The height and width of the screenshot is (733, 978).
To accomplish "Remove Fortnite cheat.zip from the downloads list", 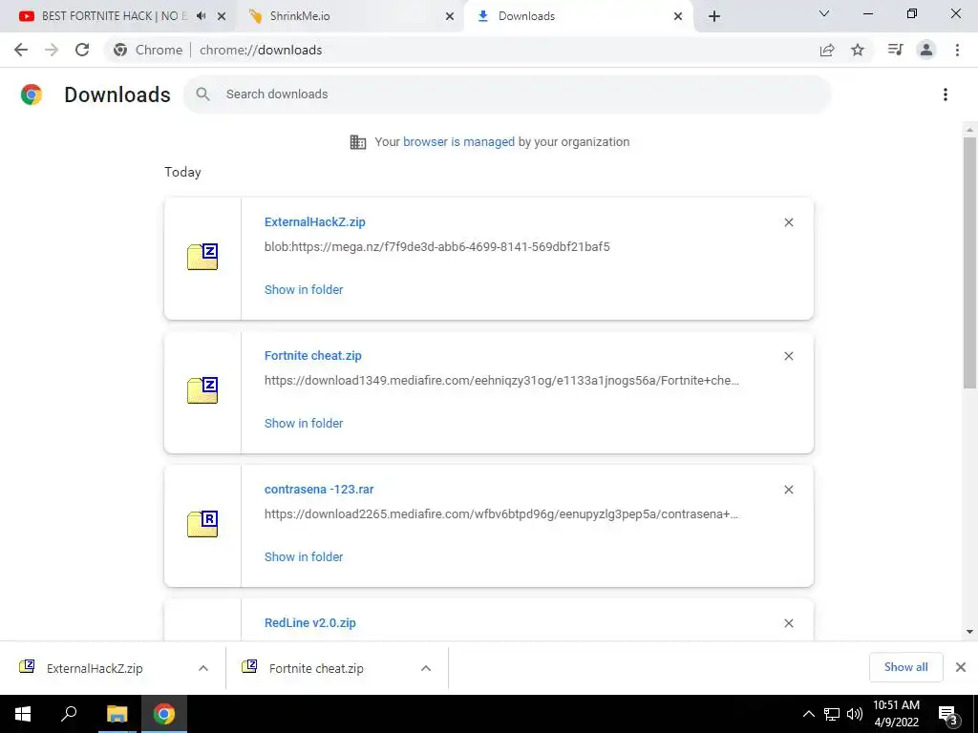I will (x=788, y=356).
